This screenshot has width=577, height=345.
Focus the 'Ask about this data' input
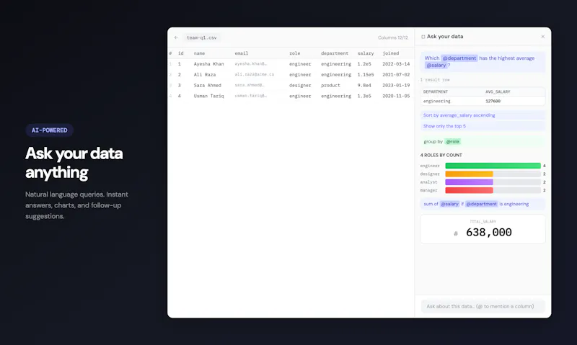483,306
